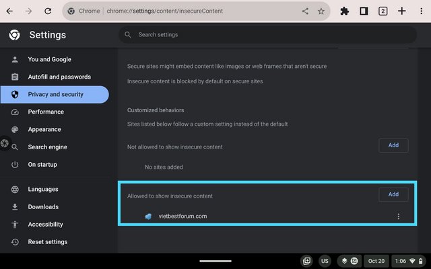Viewport: 431px width, 269px height.
Task: Toggle the side panel icon
Action: pos(364,11)
